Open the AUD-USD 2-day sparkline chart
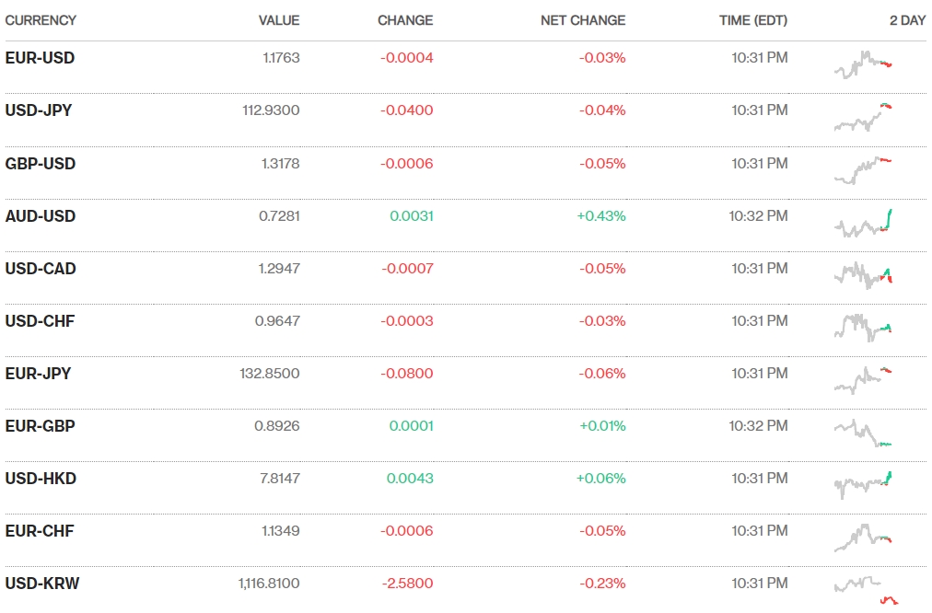The image size is (932, 613). click(863, 223)
